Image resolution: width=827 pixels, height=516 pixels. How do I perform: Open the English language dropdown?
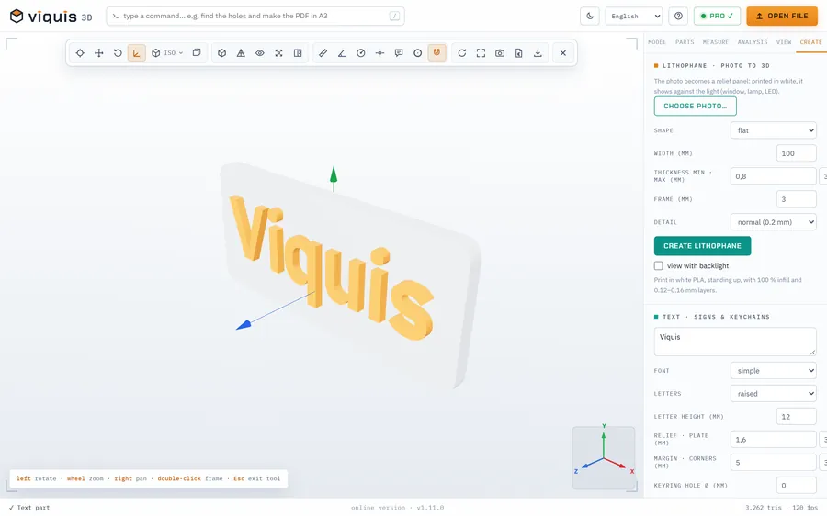(x=634, y=16)
